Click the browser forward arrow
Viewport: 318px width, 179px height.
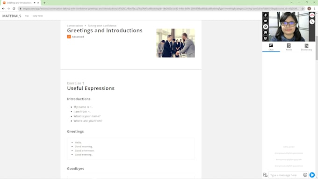click(8, 8)
